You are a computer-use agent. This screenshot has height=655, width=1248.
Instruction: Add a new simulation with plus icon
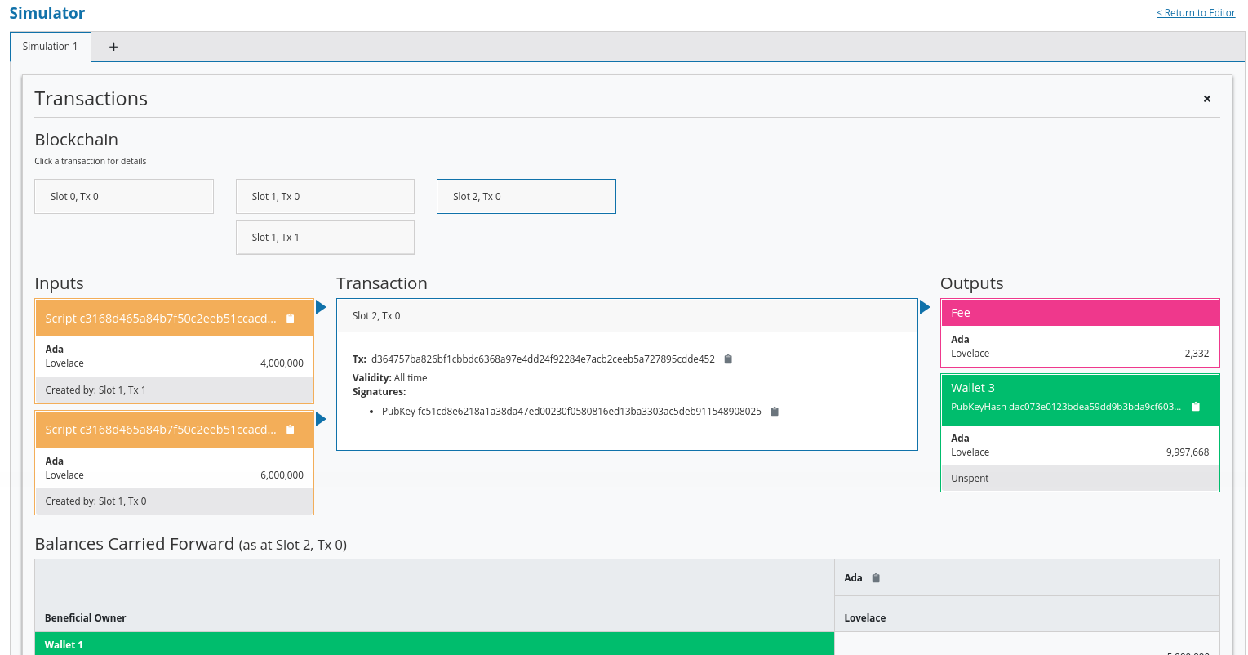(x=113, y=47)
